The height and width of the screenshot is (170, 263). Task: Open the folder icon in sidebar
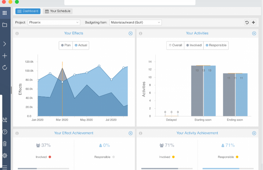(x=5, y=25)
